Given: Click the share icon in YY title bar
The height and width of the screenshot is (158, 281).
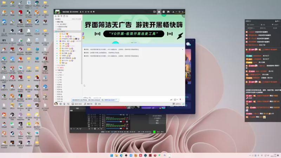Looking at the screenshot, I should coord(91,12).
